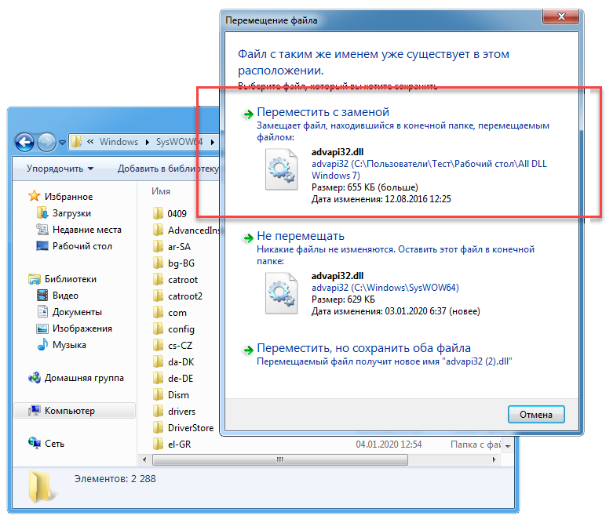Select Компьютер in navigation pane
The height and width of the screenshot is (519, 613).
(x=75, y=411)
